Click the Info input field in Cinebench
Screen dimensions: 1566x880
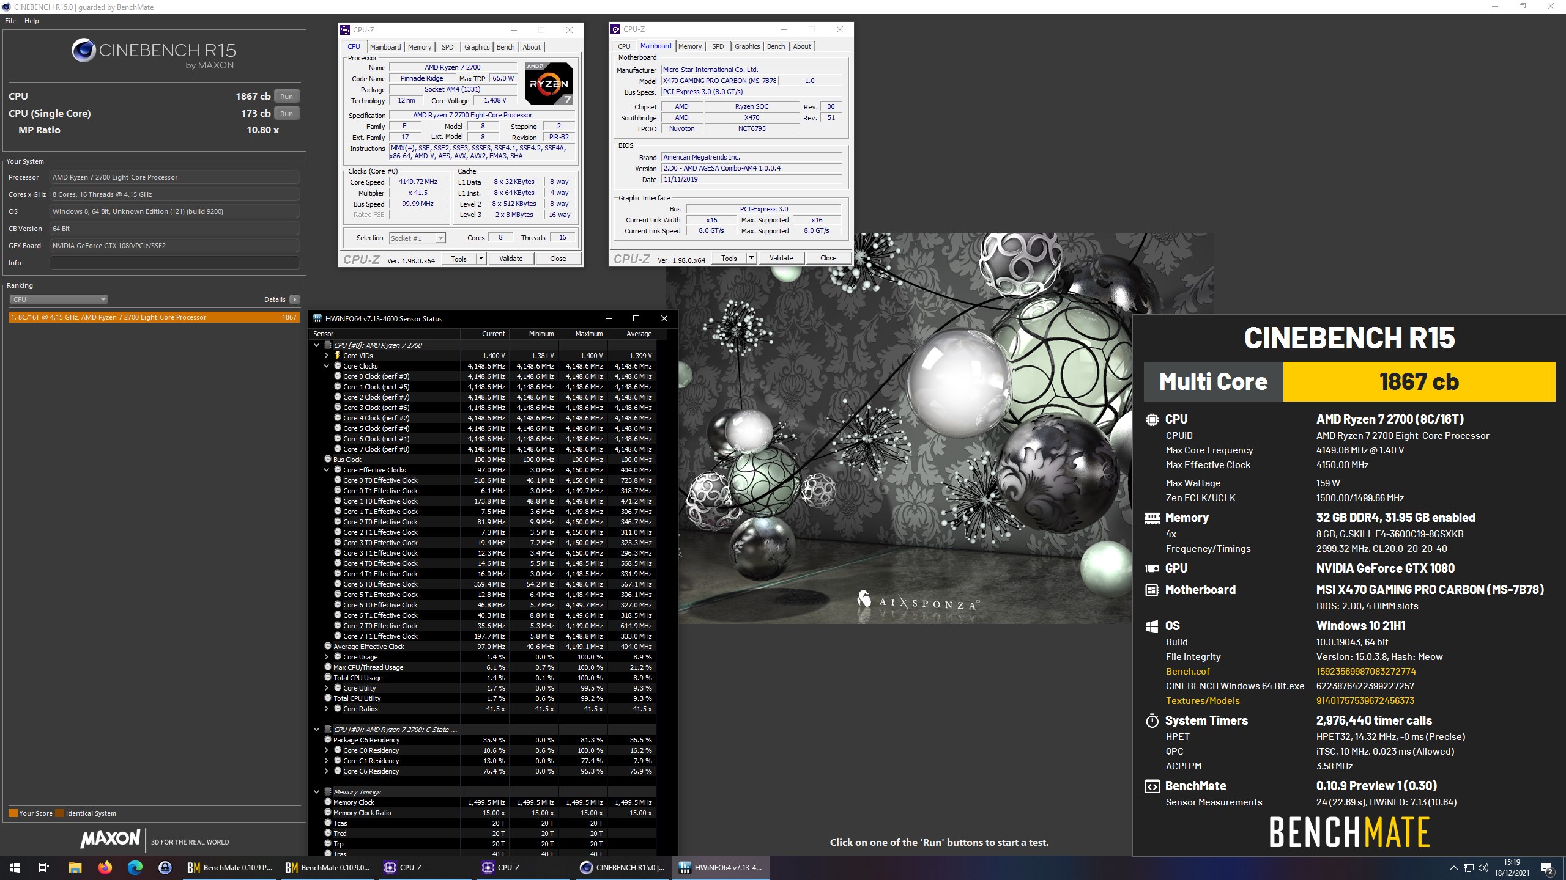(x=175, y=263)
